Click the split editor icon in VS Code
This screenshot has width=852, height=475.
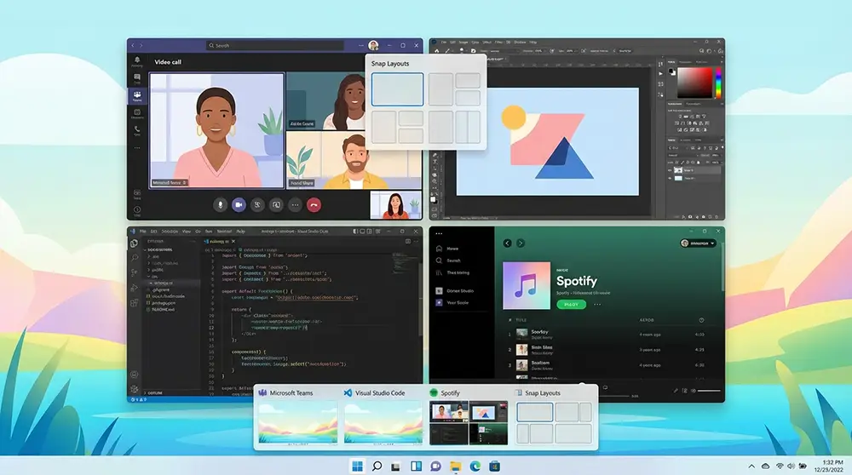[x=408, y=241]
